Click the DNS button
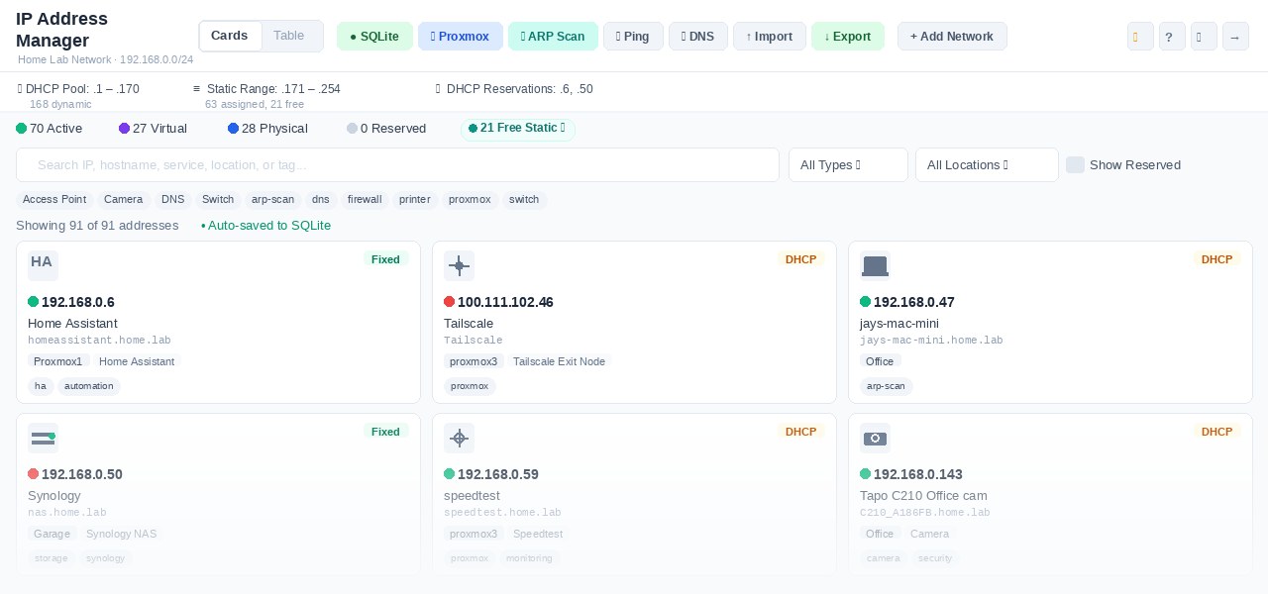This screenshot has height=594, width=1268. pyautogui.click(x=698, y=37)
